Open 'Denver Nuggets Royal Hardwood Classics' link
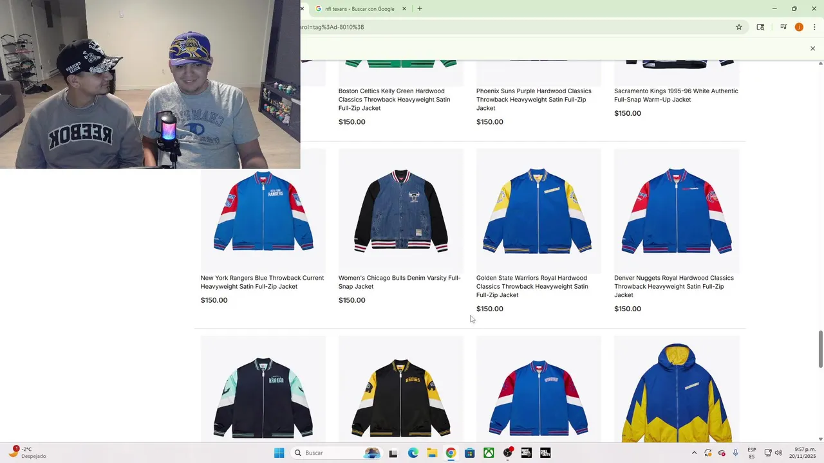 (x=674, y=286)
